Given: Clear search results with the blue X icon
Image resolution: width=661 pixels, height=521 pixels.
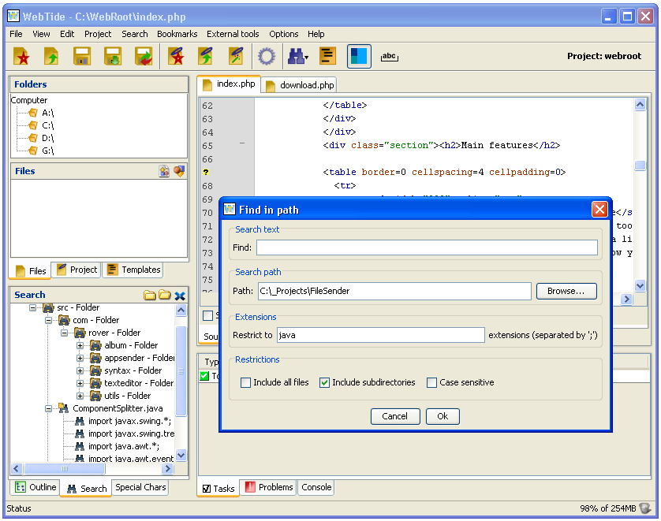Looking at the screenshot, I should tap(180, 296).
